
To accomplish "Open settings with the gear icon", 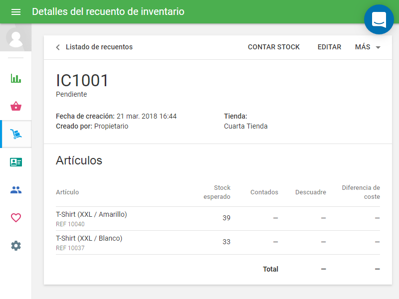I will (x=15, y=246).
